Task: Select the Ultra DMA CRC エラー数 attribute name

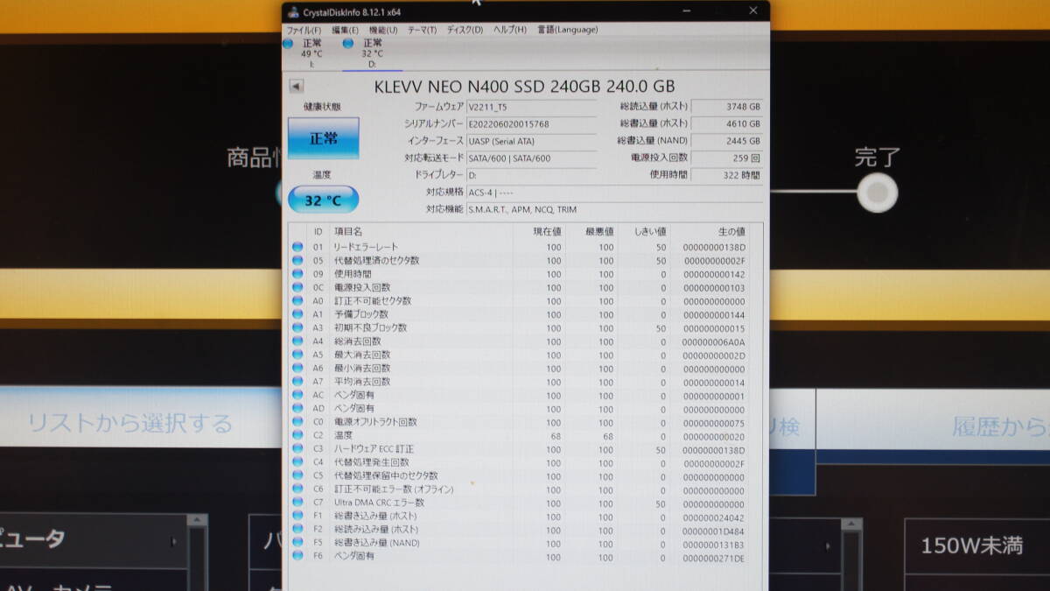Action: [379, 503]
